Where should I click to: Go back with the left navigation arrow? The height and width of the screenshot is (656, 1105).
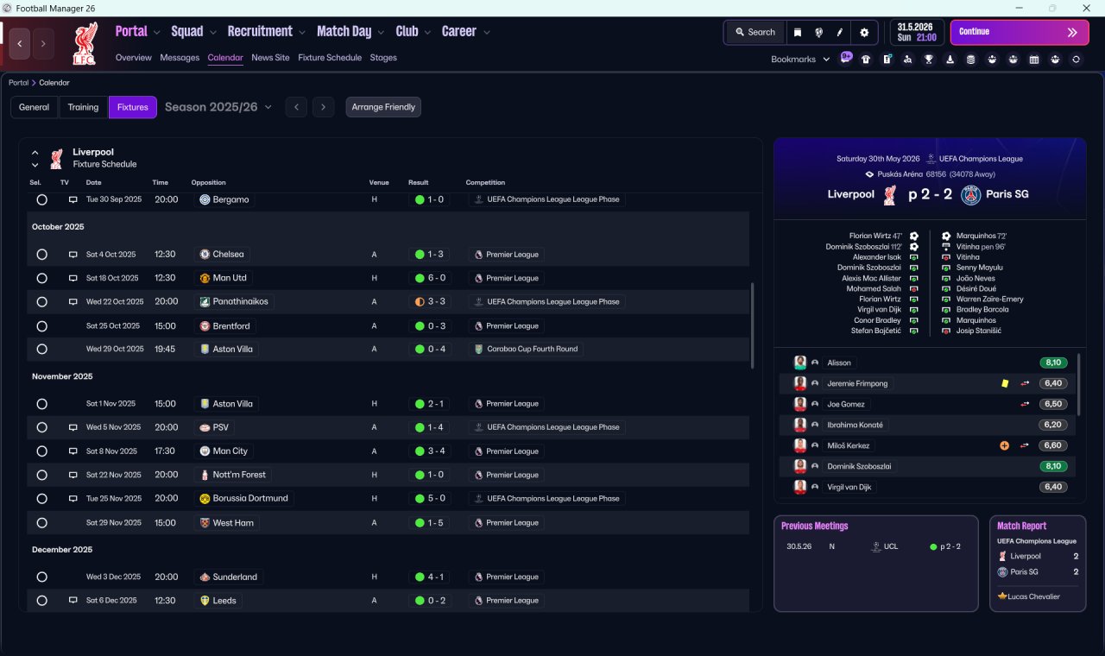(x=20, y=43)
